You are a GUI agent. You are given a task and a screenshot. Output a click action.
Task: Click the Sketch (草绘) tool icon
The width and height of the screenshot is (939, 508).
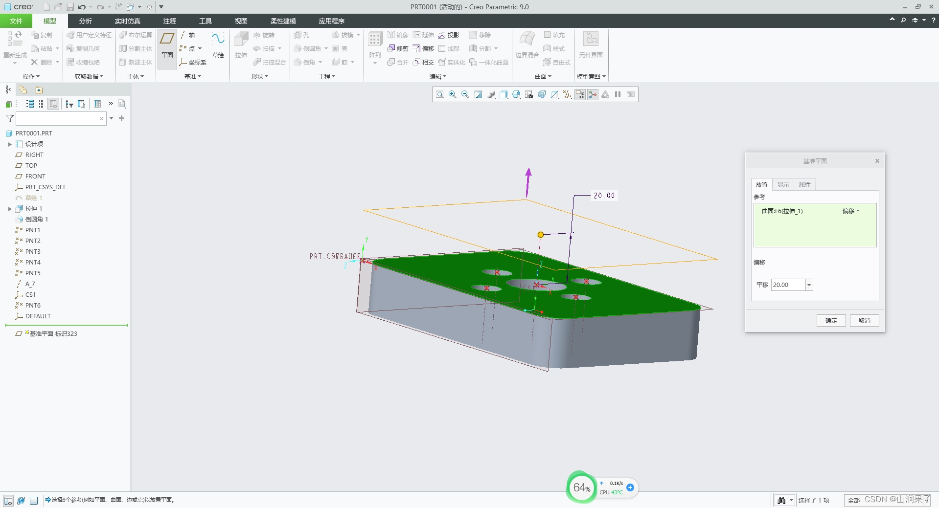point(218,45)
